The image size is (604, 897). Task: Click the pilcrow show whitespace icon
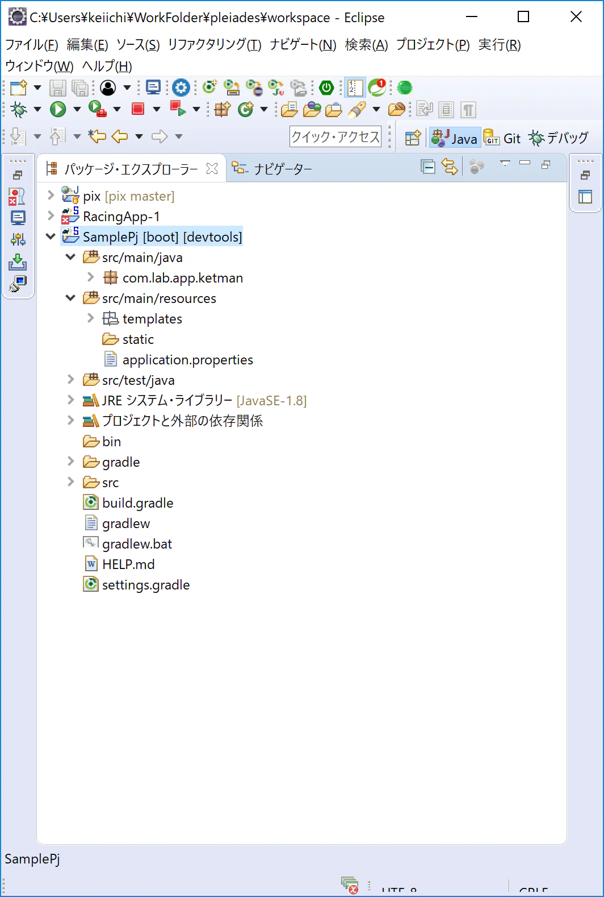[468, 109]
